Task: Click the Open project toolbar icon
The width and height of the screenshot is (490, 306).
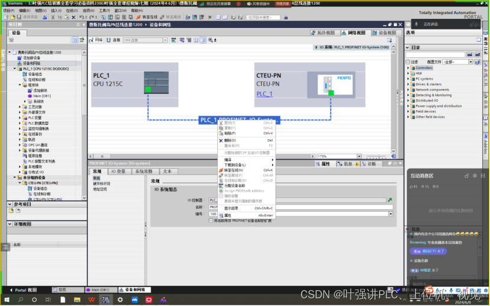Action: point(13,17)
